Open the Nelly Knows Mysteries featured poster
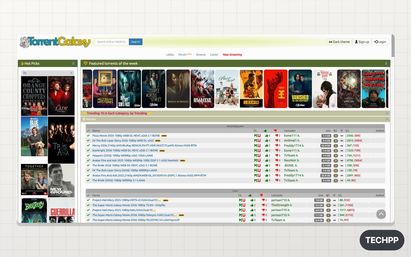411x257 pixels. pos(105,89)
